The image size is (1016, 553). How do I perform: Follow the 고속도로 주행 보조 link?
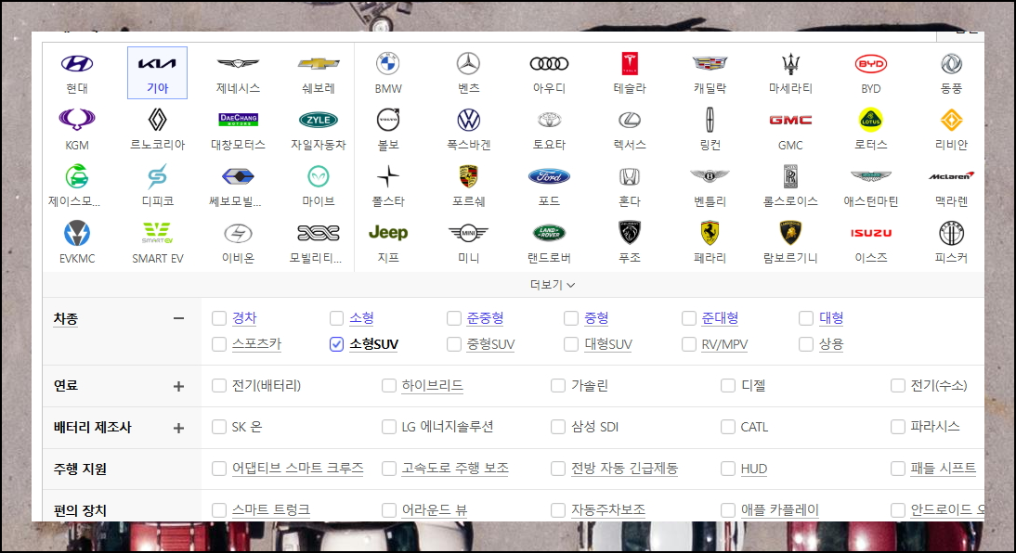[455, 469]
